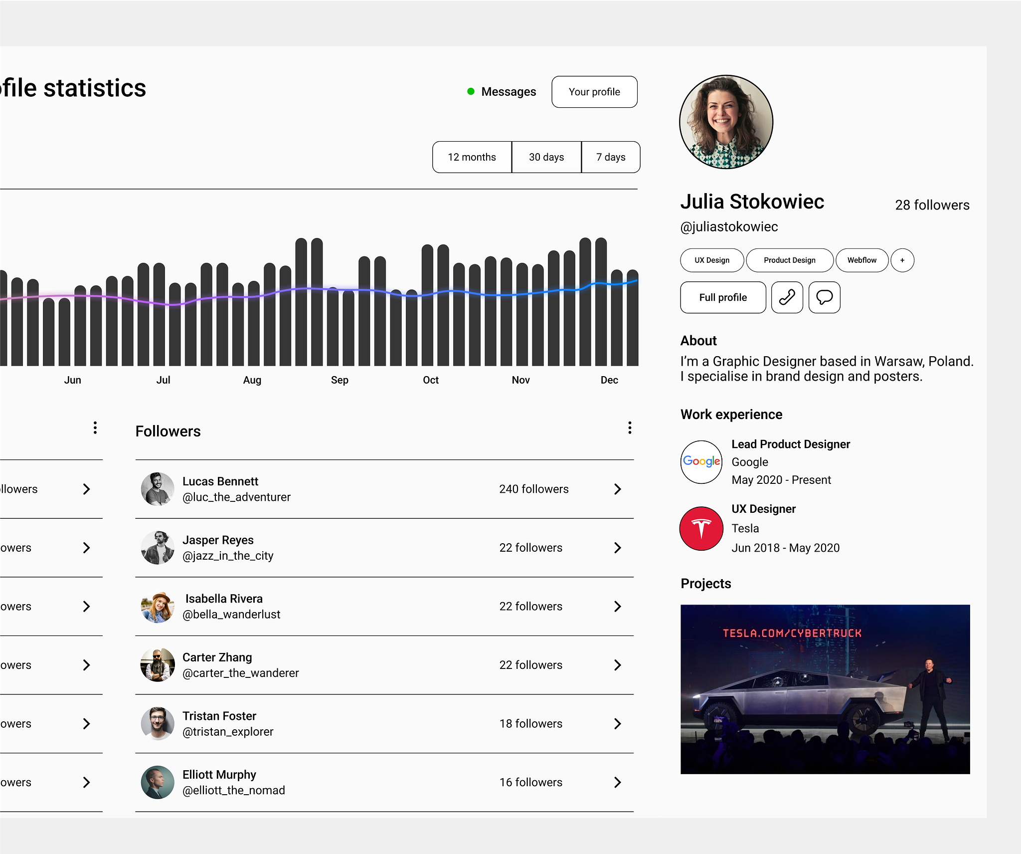Click Julia Stokowiec's profile photo
Image resolution: width=1021 pixels, height=854 pixels.
tap(726, 122)
